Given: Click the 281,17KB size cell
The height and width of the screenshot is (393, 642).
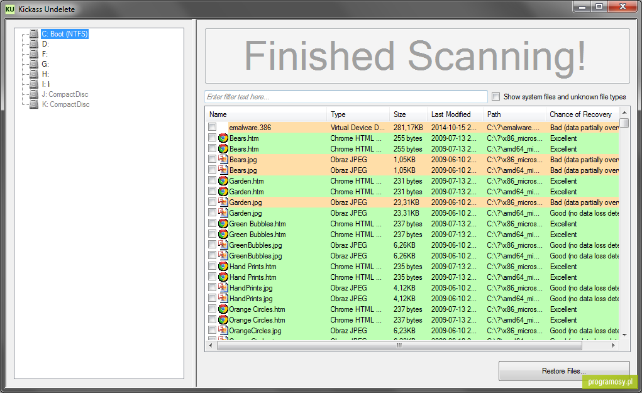Looking at the screenshot, I should coord(408,127).
